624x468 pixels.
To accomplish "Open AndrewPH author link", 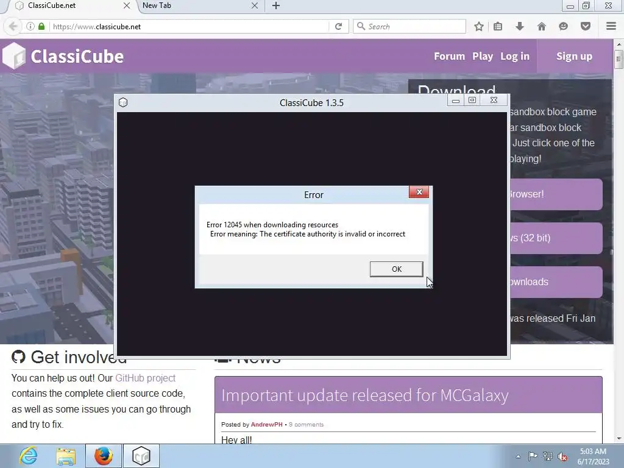I will pyautogui.click(x=267, y=425).
